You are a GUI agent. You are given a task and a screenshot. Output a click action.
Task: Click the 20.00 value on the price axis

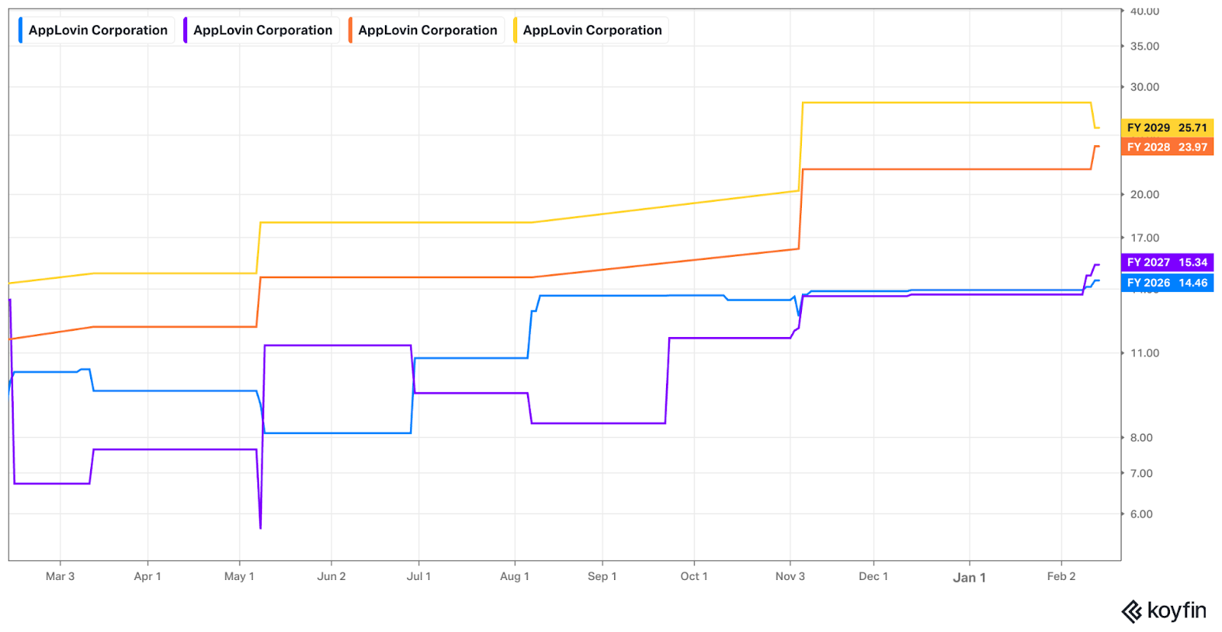[x=1144, y=195]
